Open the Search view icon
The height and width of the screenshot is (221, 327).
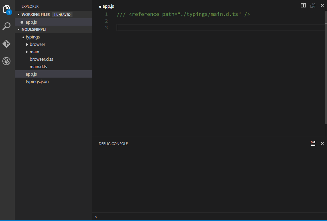click(7, 26)
